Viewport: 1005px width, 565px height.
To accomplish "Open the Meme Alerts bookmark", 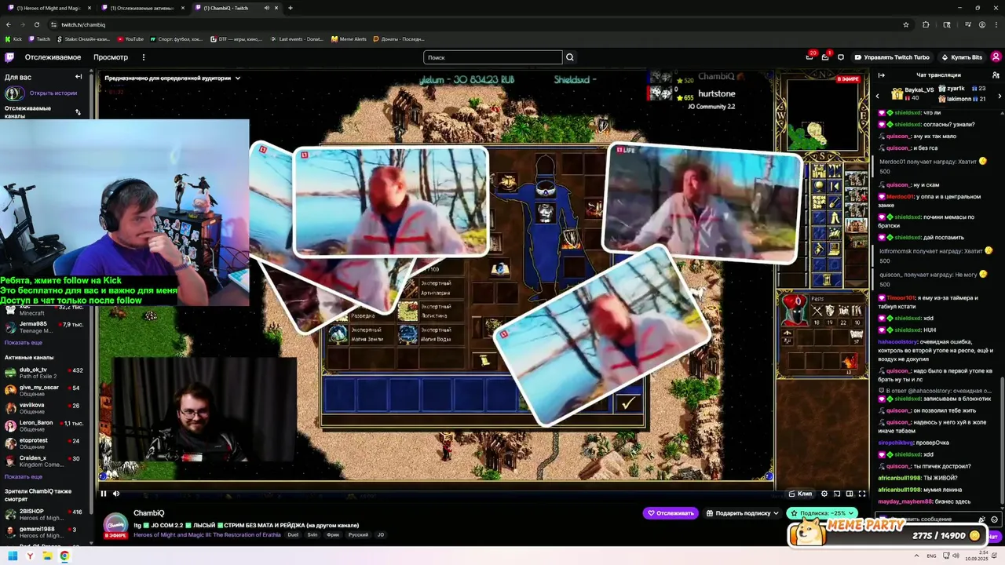I will pyautogui.click(x=348, y=38).
